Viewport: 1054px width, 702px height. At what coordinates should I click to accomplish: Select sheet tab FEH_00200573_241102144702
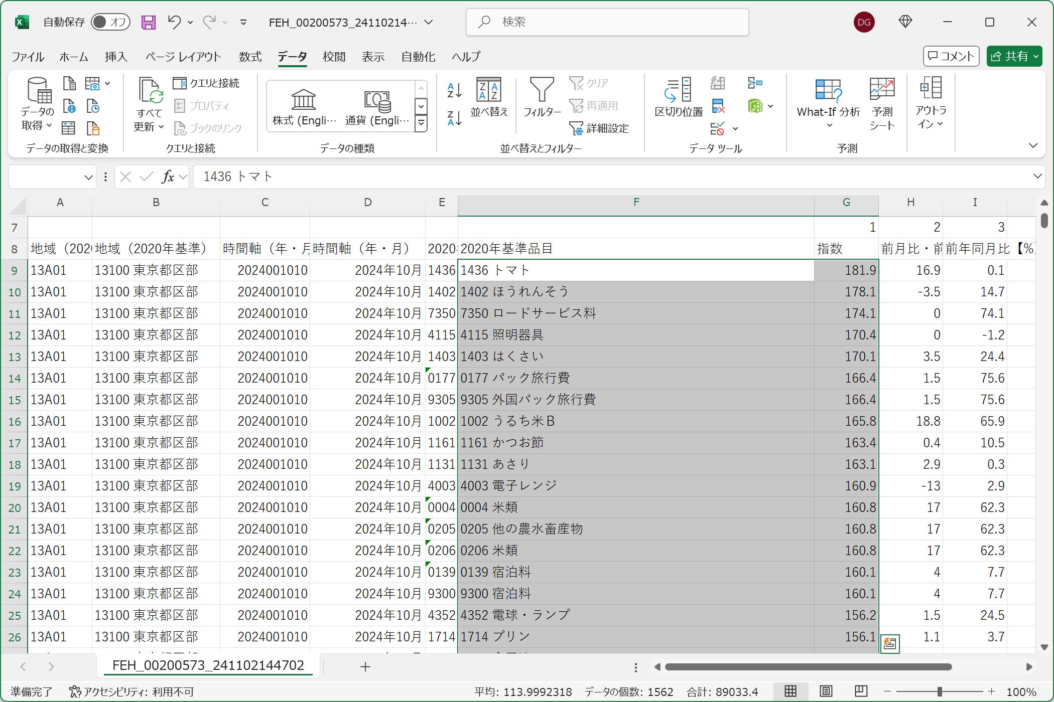click(208, 666)
